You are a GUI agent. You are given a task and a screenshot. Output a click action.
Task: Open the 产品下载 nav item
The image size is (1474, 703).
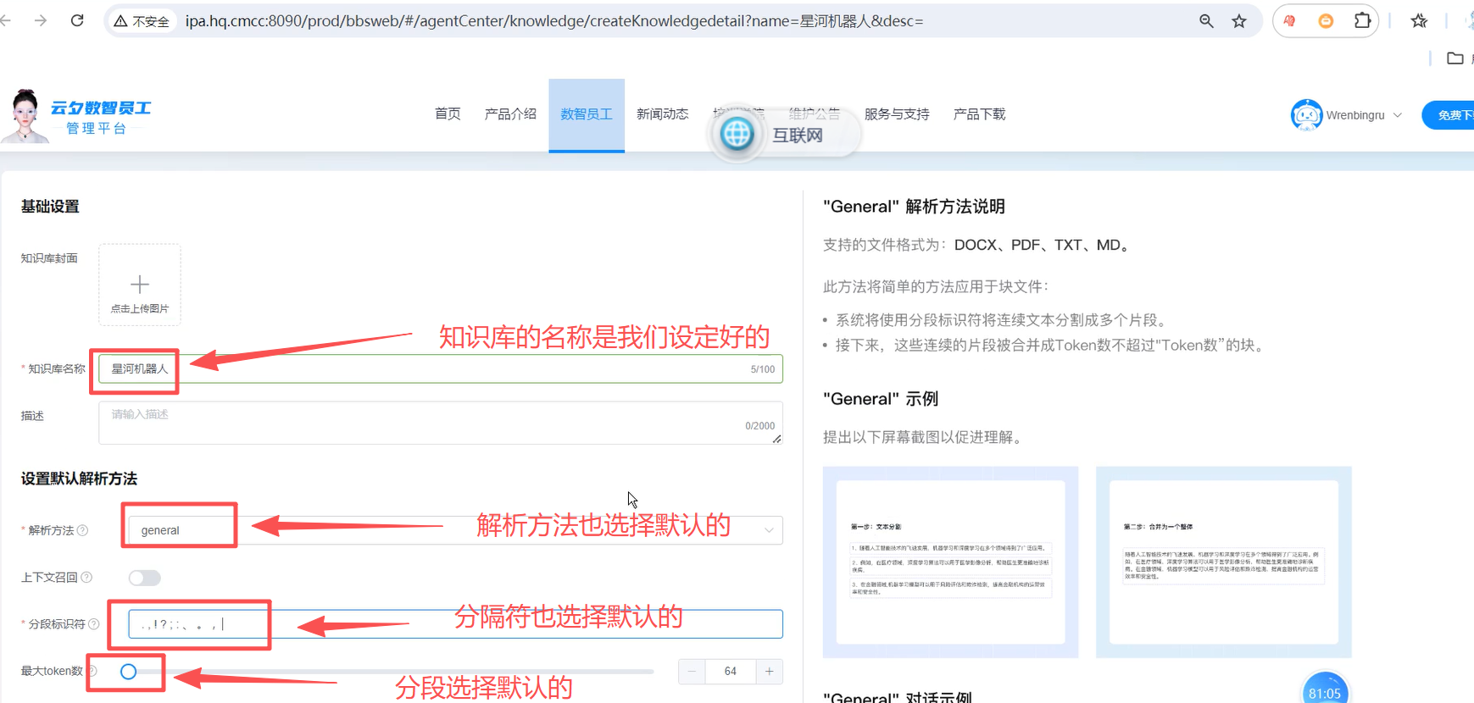pyautogui.click(x=979, y=113)
